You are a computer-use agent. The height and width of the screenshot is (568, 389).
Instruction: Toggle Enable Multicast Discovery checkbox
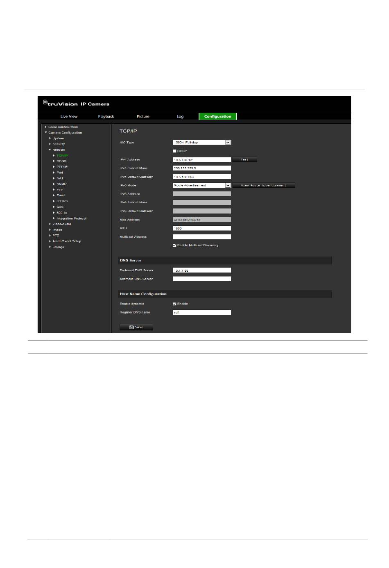[x=174, y=245]
